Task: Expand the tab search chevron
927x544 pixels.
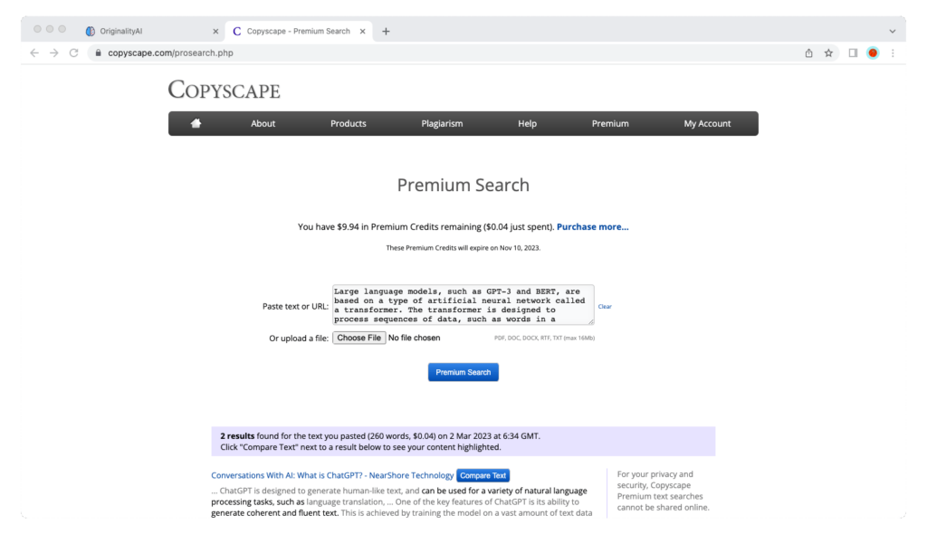Action: click(893, 32)
